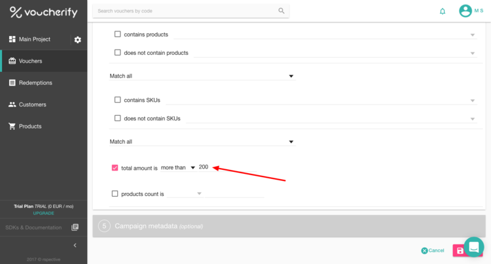Click the UPGRADE plan link
The width and height of the screenshot is (491, 264).
pos(43,213)
